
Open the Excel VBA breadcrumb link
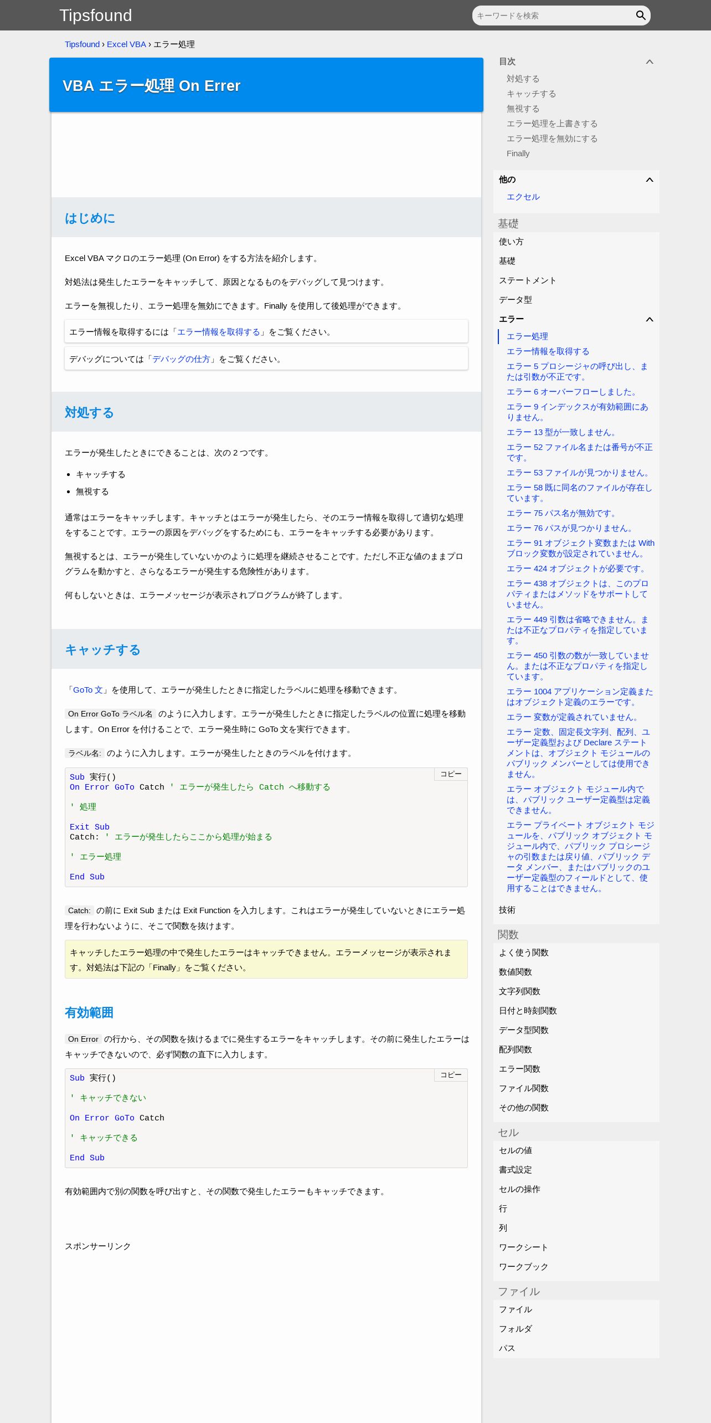126,44
